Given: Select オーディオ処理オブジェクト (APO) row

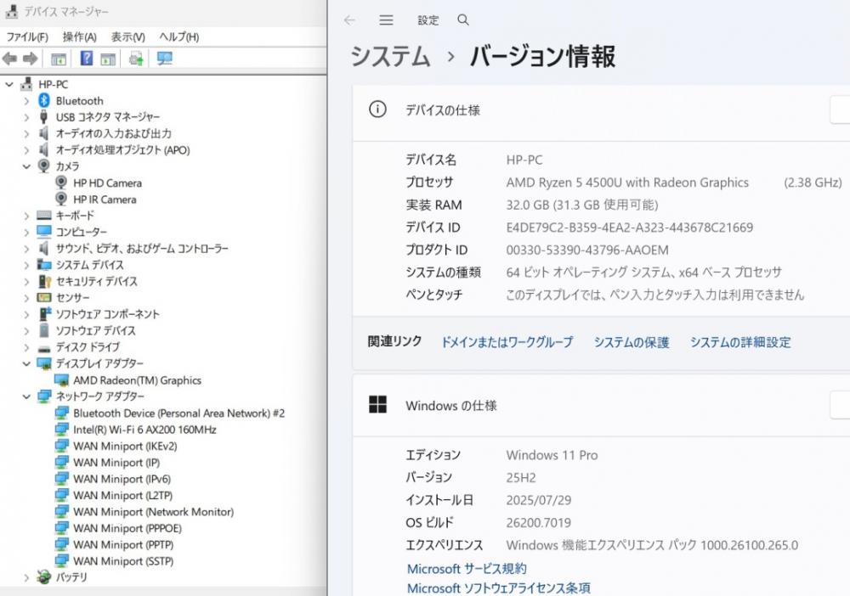Looking at the screenshot, I should point(123,150).
